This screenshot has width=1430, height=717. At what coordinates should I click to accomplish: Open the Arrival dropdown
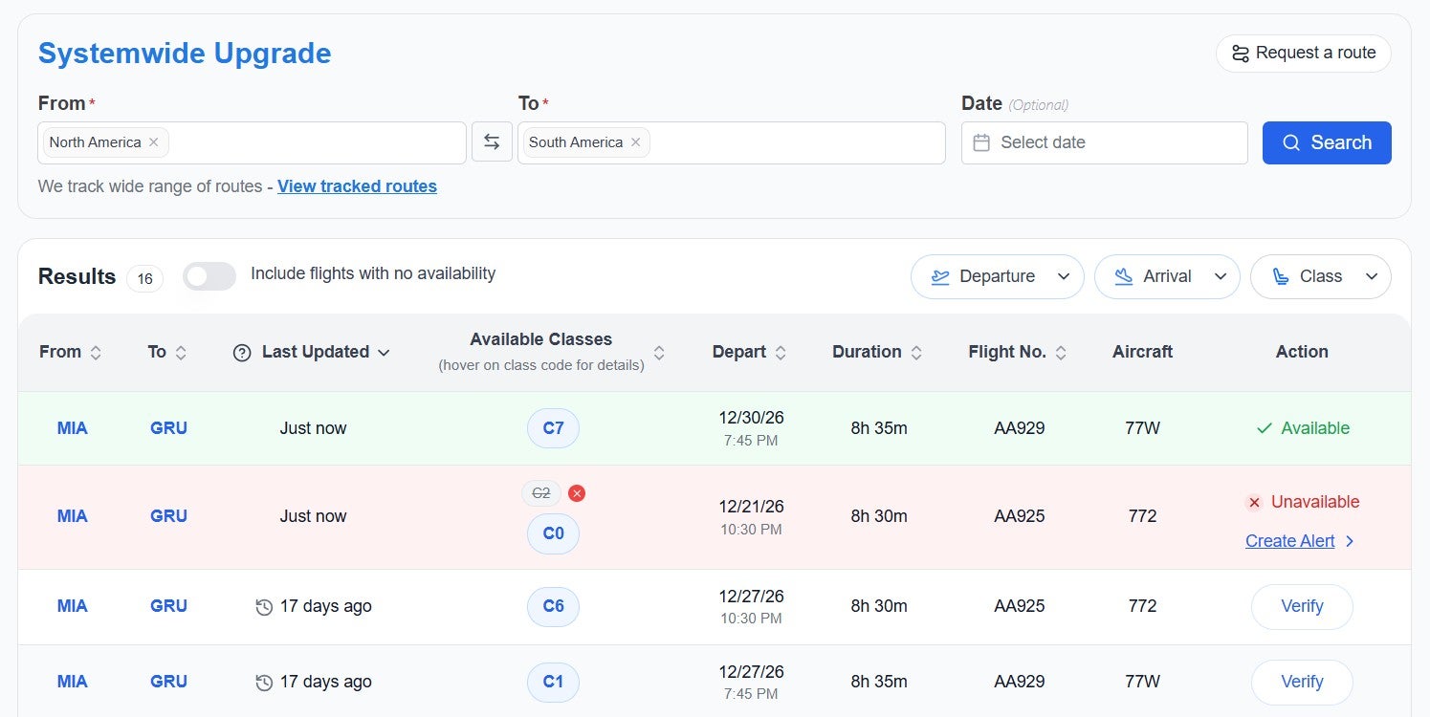click(1221, 276)
